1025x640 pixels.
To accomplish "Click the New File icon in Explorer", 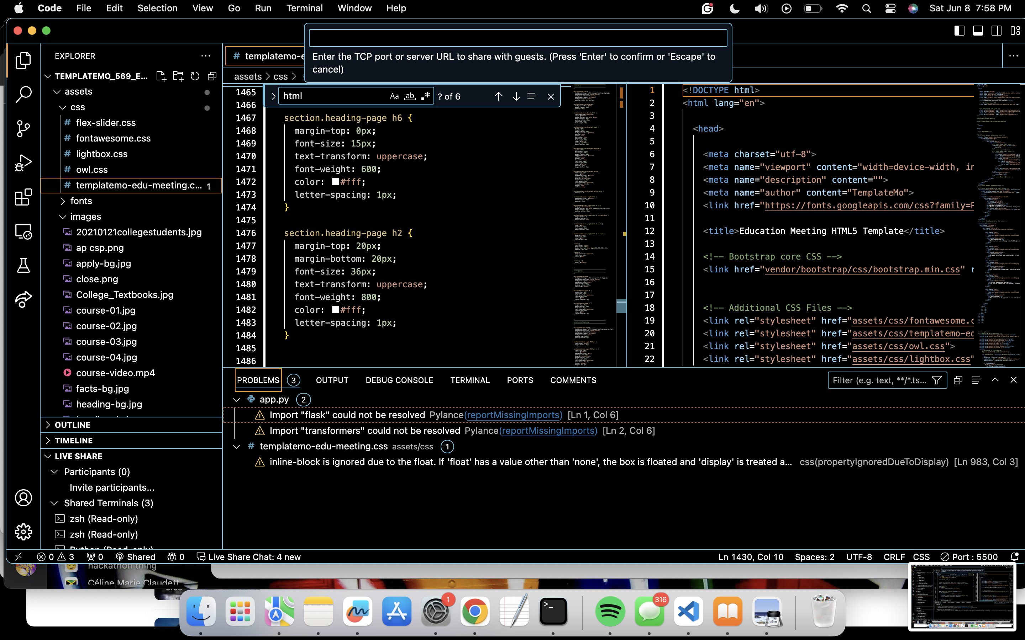I will 161,76.
